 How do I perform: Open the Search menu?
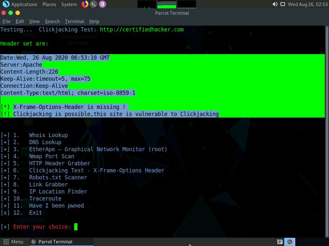52,21
